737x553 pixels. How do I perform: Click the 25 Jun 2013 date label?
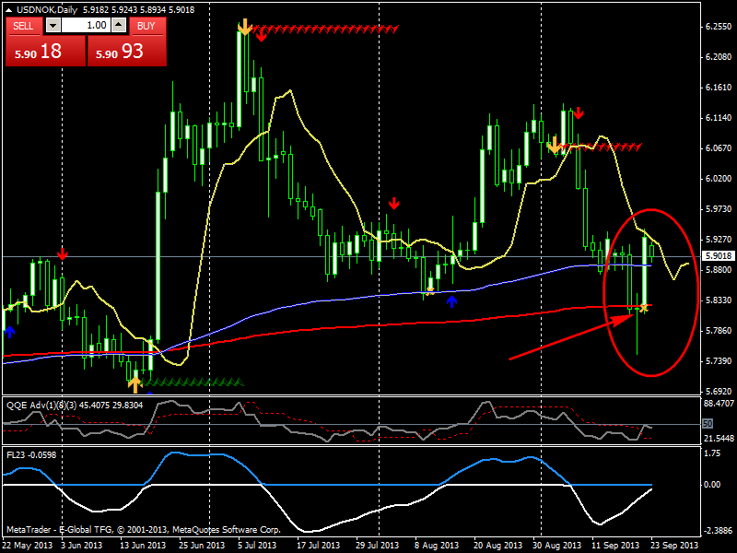coord(202,546)
